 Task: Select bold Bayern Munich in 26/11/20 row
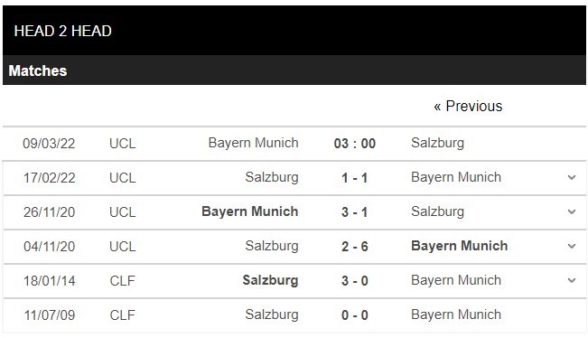point(250,211)
